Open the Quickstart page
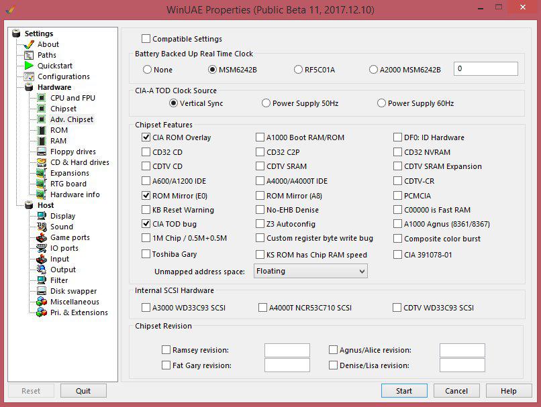Screen dimensions: 541x407 point(55,66)
